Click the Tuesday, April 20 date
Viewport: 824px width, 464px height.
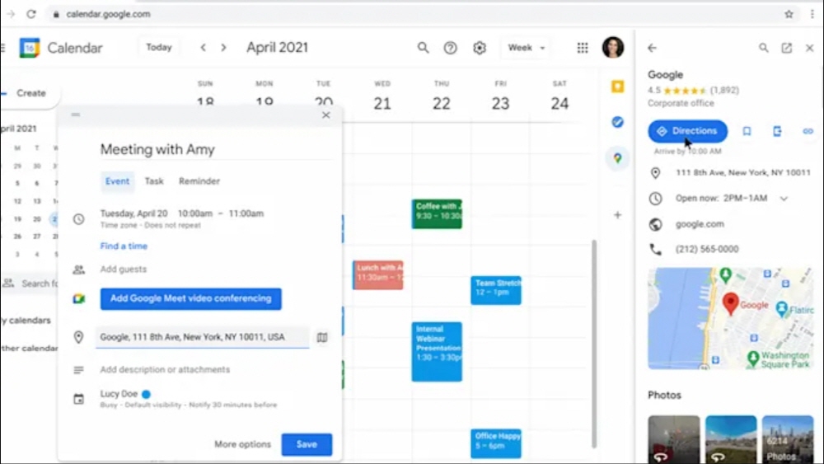(x=134, y=214)
